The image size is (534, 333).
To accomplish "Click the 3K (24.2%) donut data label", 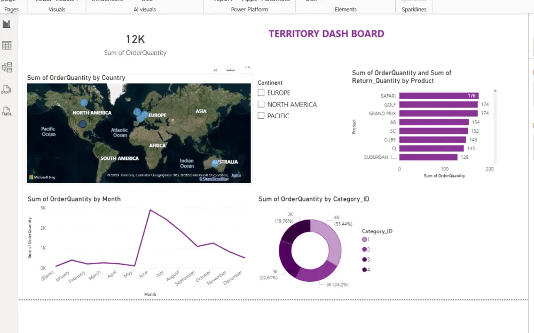I will pos(337,285).
